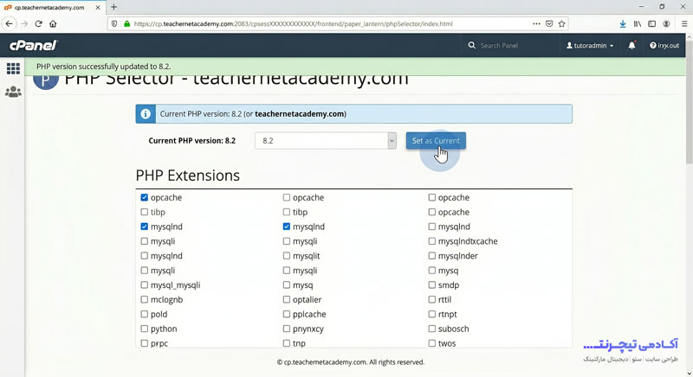Click the cPanel logo
The width and height of the screenshot is (693, 377).
point(34,45)
